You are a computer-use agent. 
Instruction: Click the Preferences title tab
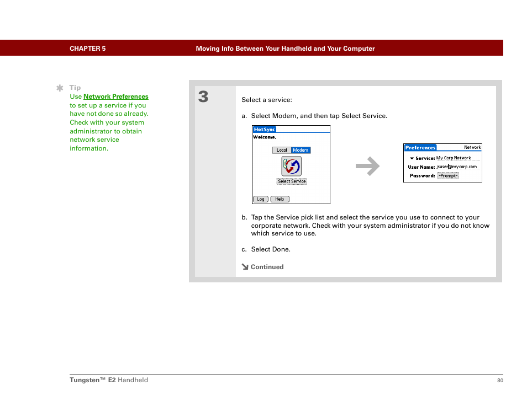pos(420,148)
